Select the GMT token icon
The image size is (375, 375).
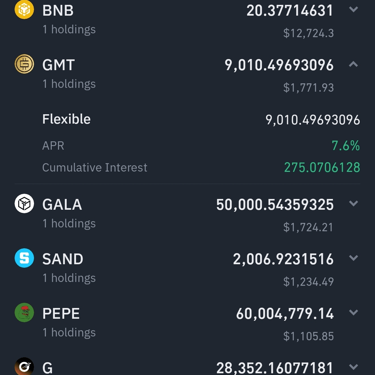pyautogui.click(x=24, y=65)
